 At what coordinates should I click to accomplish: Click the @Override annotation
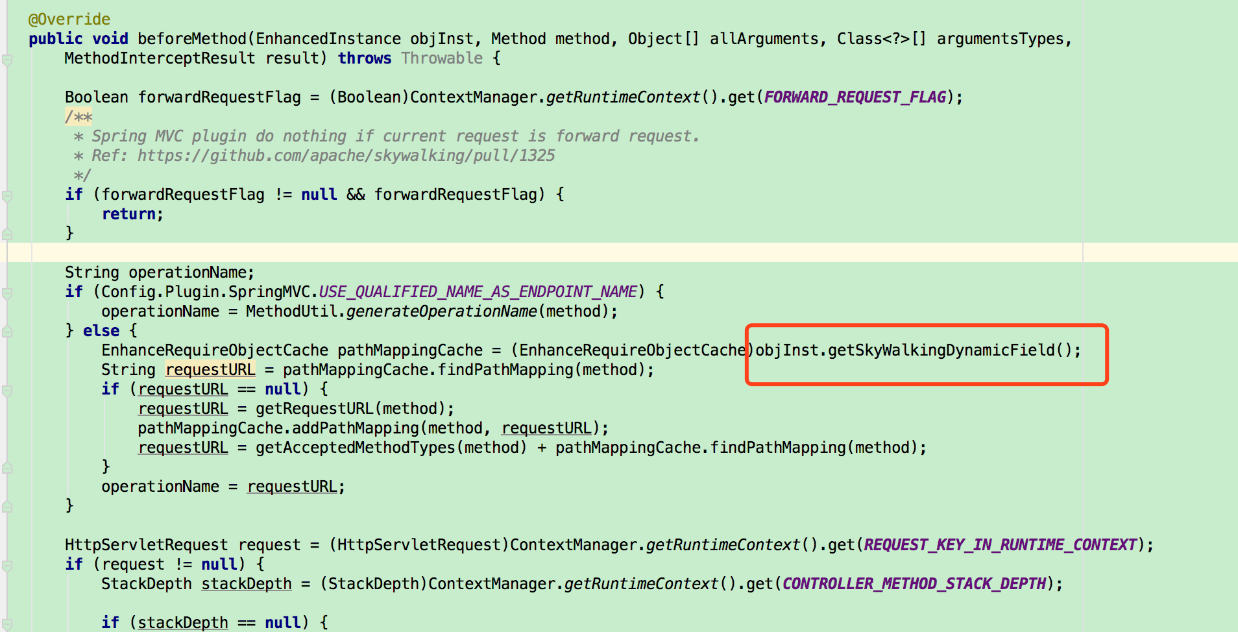(x=69, y=19)
